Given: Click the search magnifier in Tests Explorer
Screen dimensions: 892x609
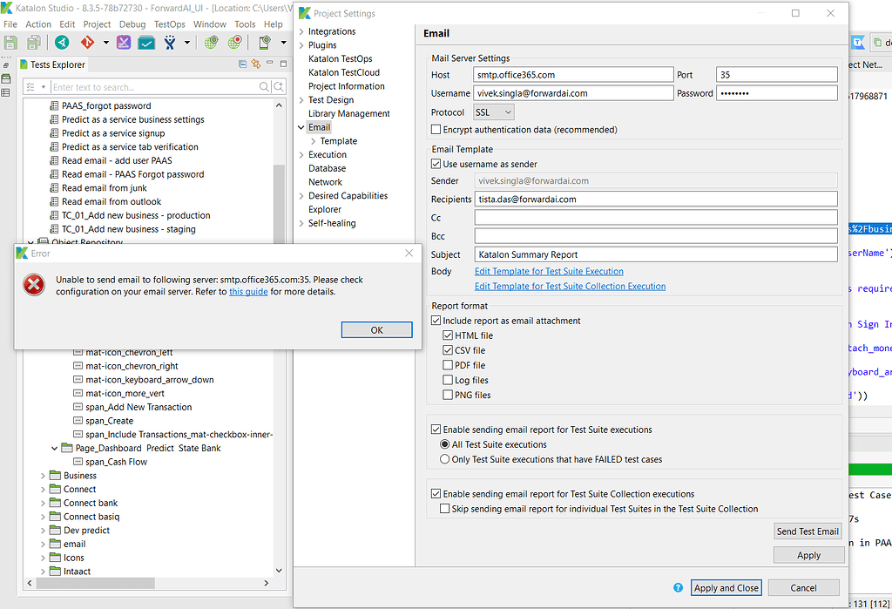Looking at the screenshot, I should click(264, 85).
